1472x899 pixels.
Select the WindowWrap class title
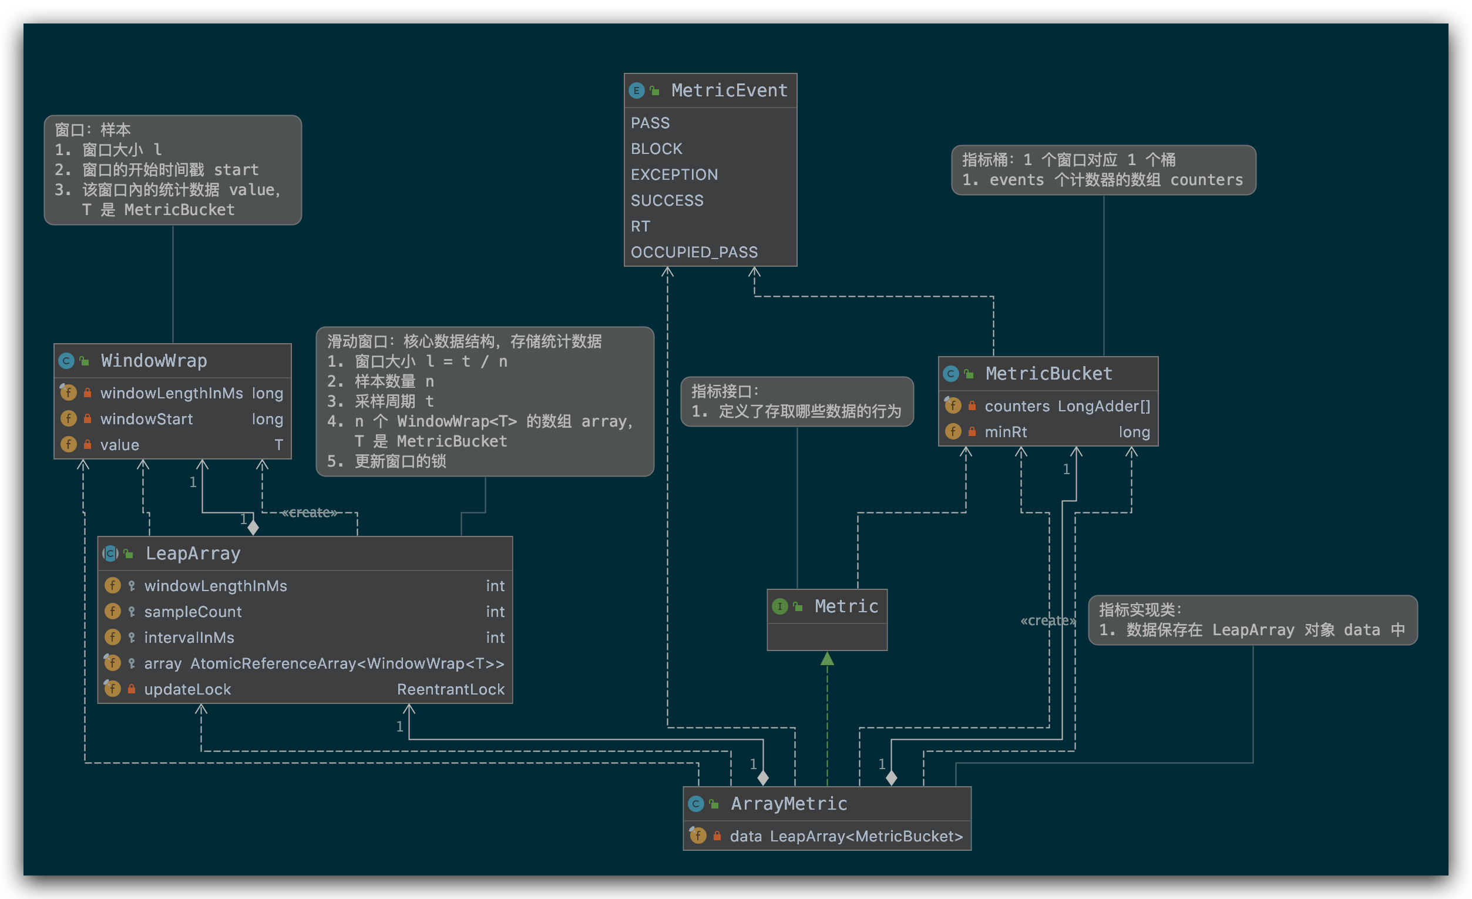click(x=154, y=360)
